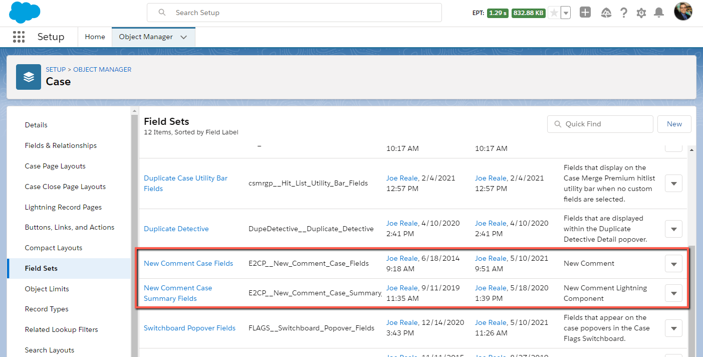703x357 pixels.
Task: Open the Object Manager tab dropdown chevron
Action: coord(184,37)
